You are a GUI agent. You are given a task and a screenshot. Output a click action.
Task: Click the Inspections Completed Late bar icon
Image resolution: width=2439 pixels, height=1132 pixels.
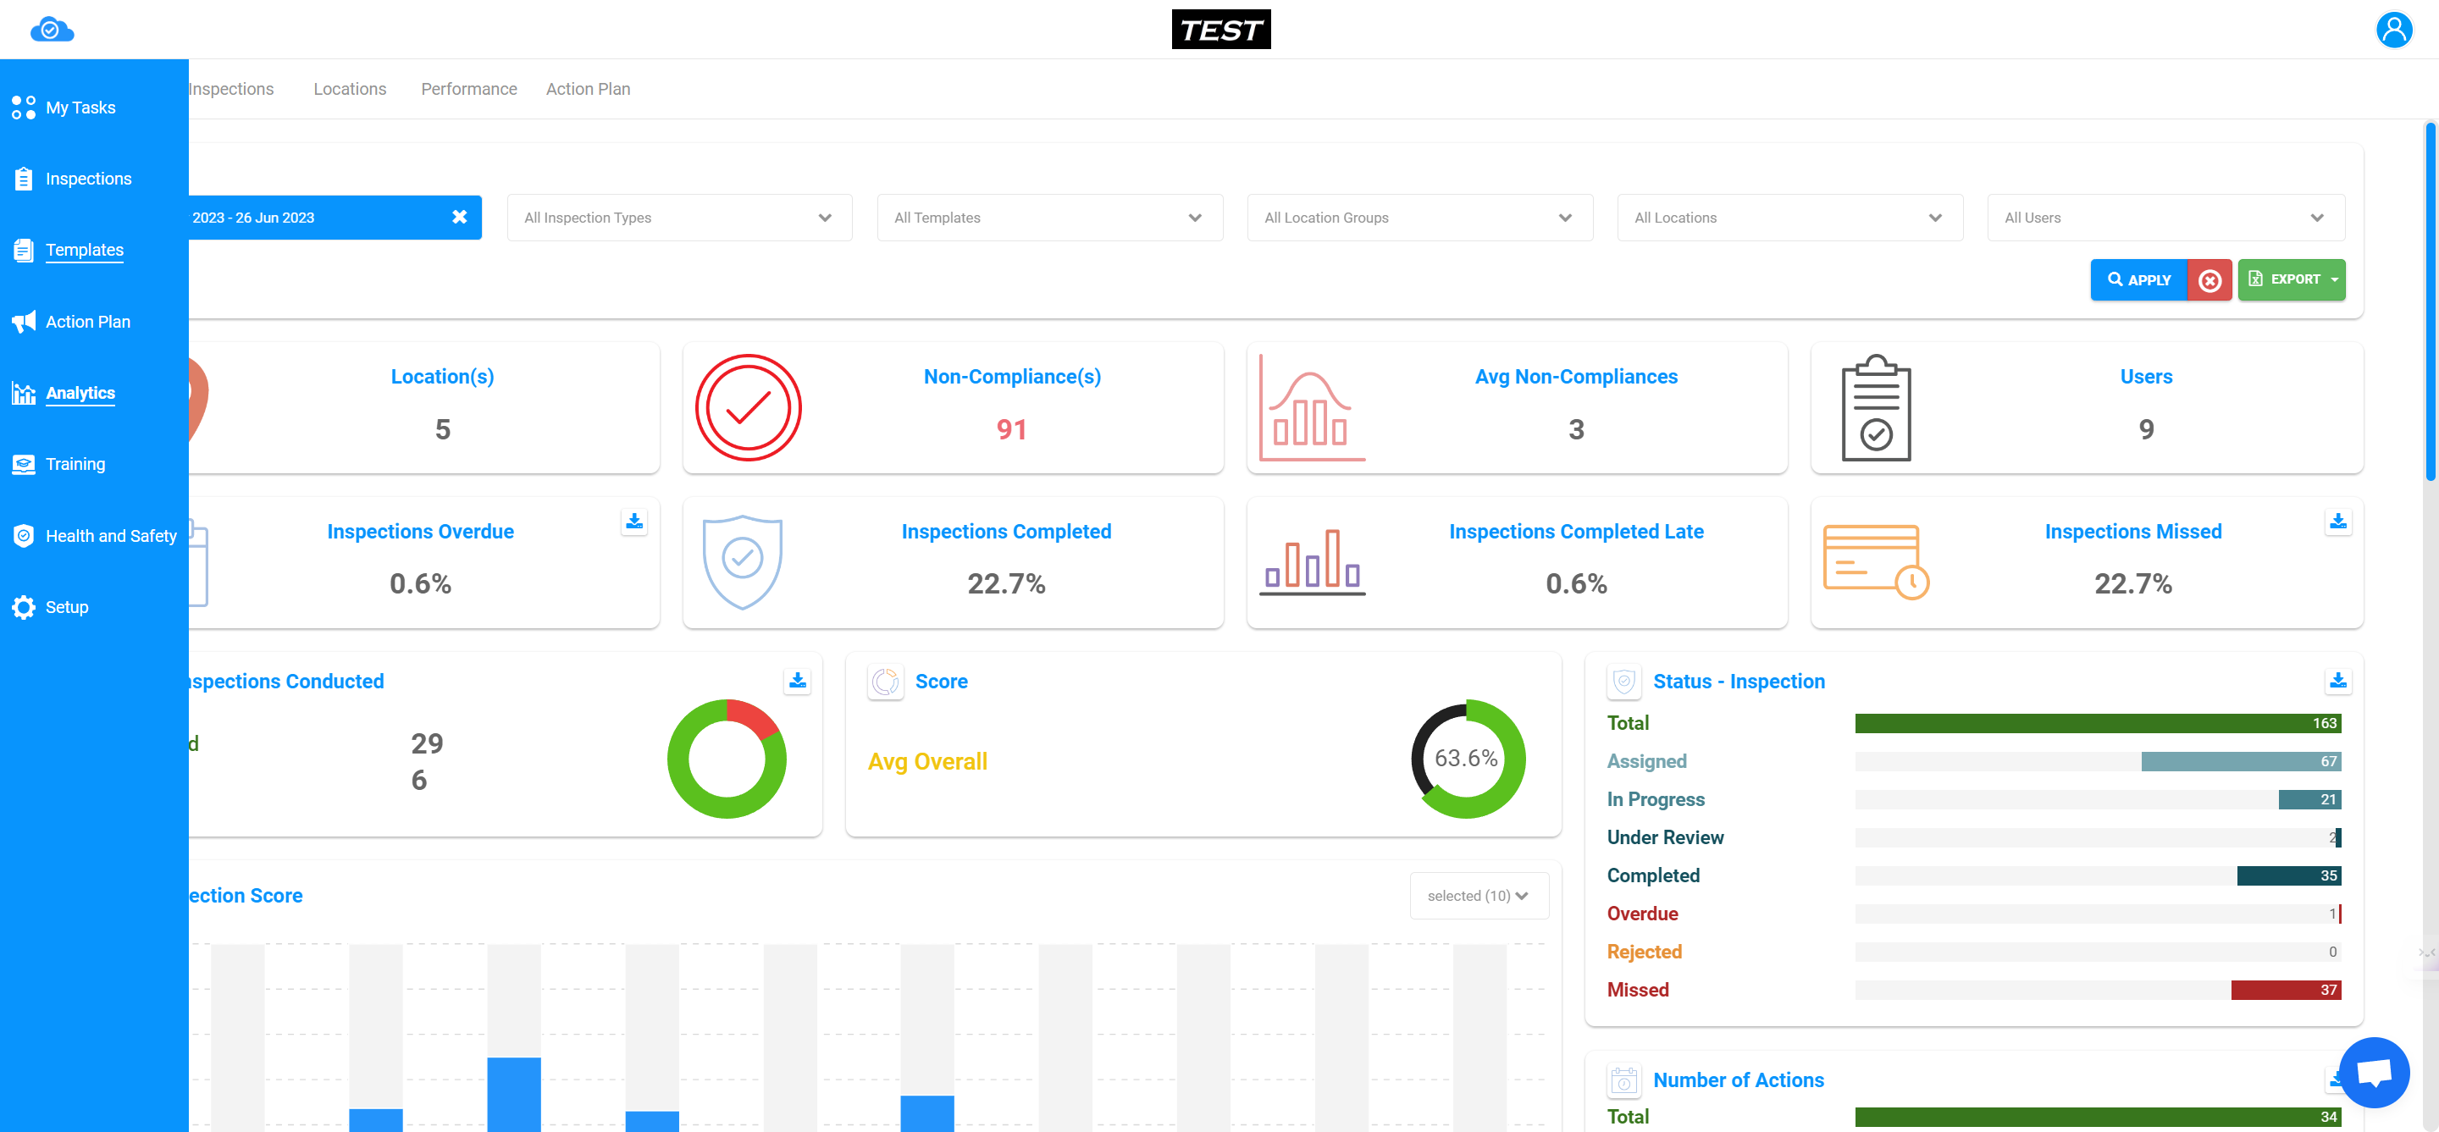1311,562
